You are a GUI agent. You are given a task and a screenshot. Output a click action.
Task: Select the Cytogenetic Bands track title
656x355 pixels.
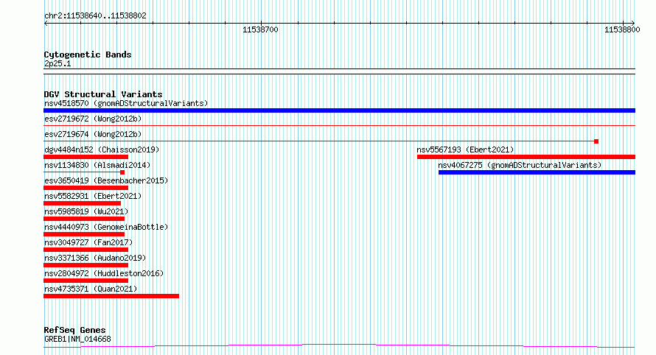coord(88,55)
